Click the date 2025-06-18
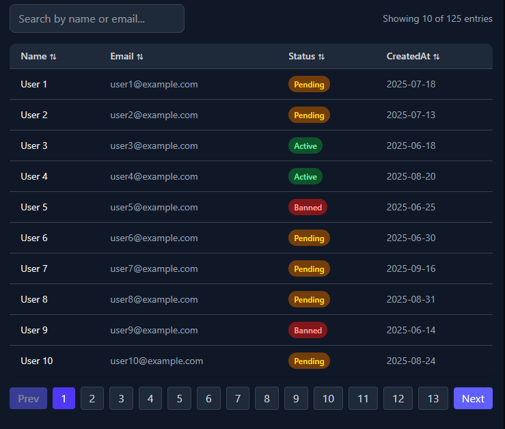This screenshot has height=429, width=505. [x=411, y=146]
